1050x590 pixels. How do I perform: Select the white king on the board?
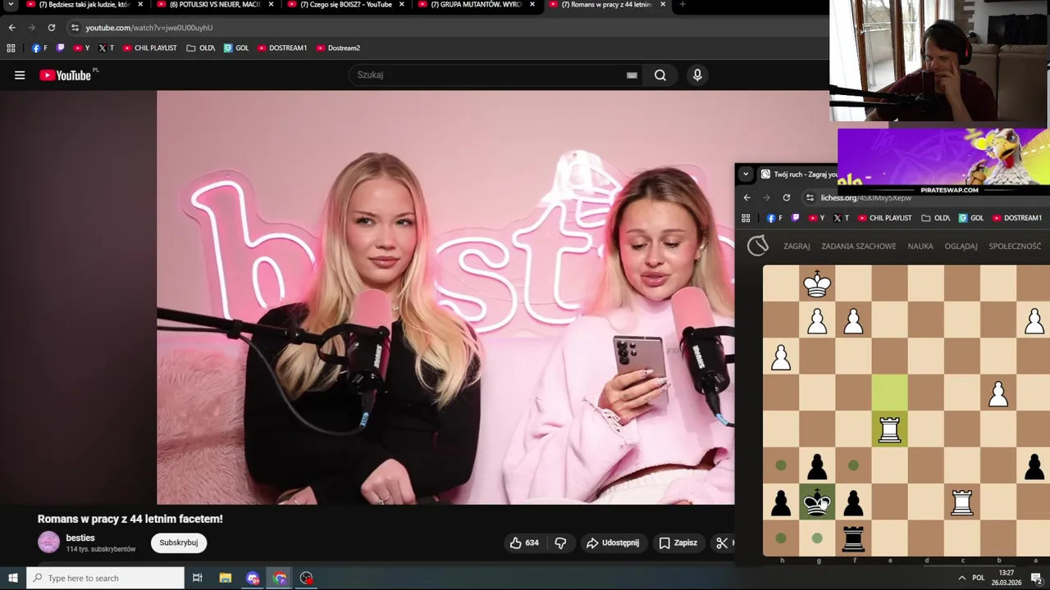coord(817,284)
